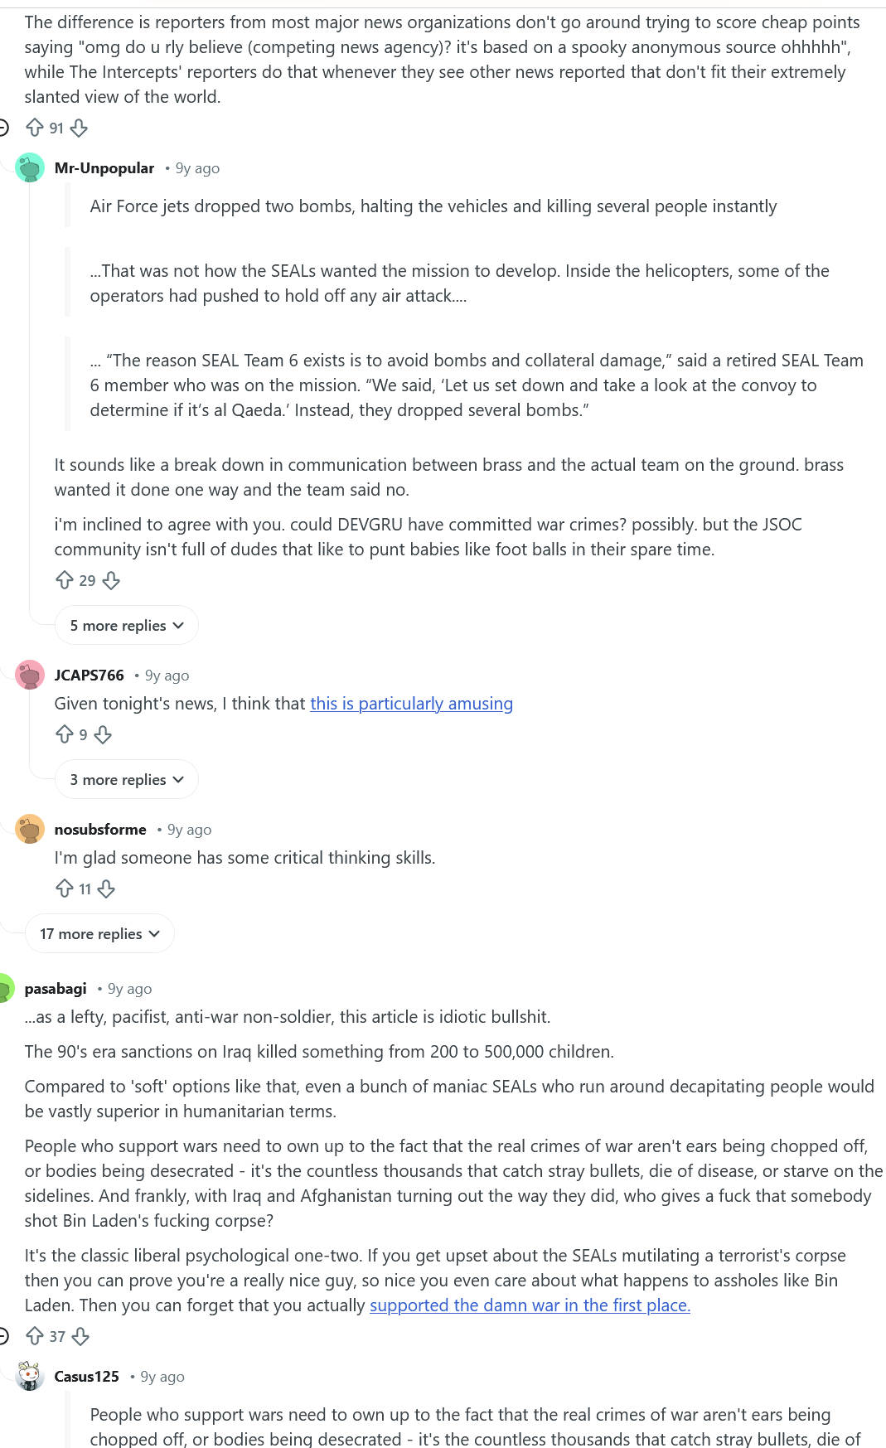Open the 'this is particularly amusing' link

point(411,704)
